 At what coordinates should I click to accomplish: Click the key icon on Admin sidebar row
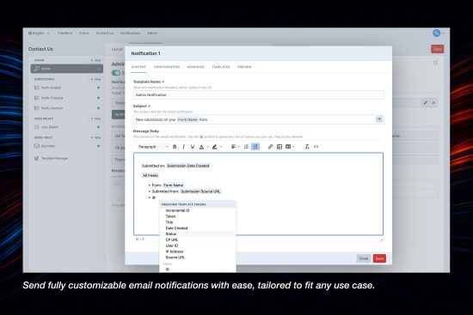pyautogui.click(x=37, y=69)
